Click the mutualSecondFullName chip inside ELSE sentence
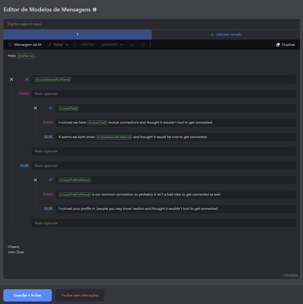This screenshot has height=304, width=303. (x=114, y=137)
